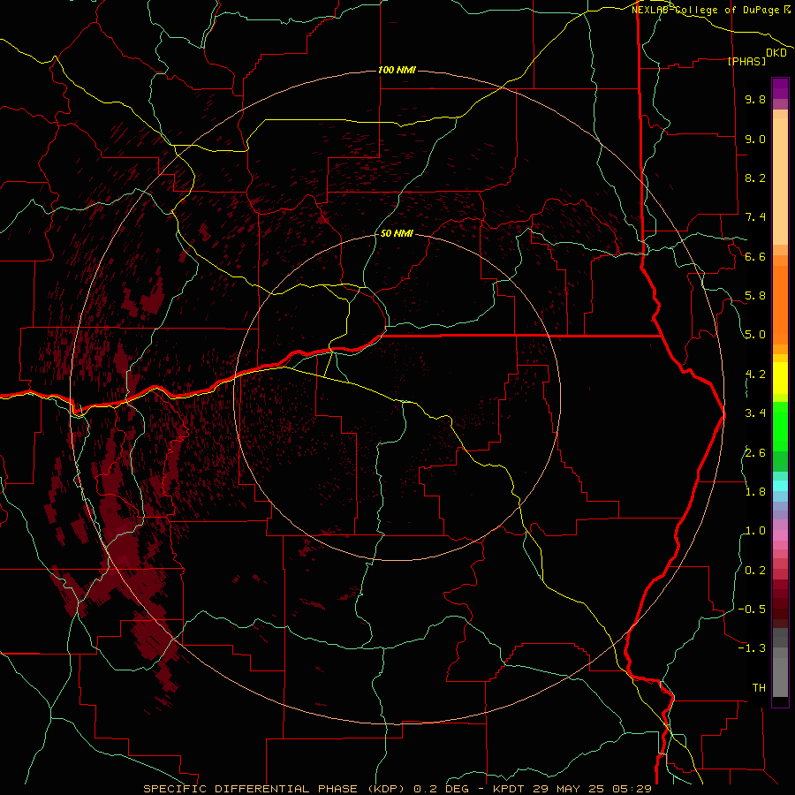
Task: Select the 8.2 scale value
Action: 755,178
